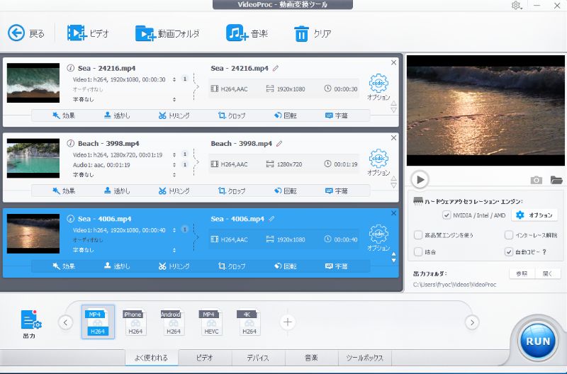Open 透かし watermark for Sea - 24216.mp4
This screenshot has width=567, height=374.
[117, 115]
